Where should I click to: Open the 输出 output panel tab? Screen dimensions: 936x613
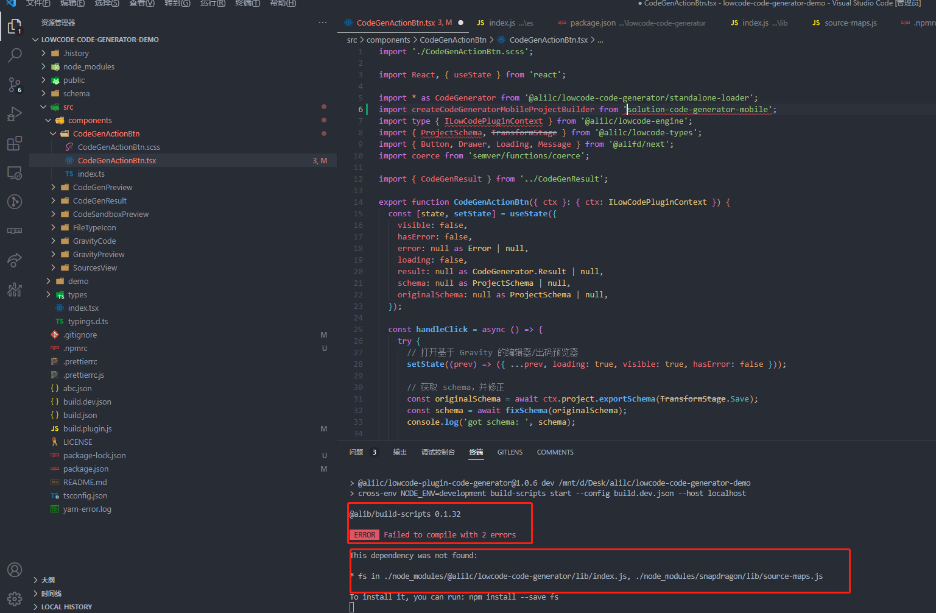400,452
